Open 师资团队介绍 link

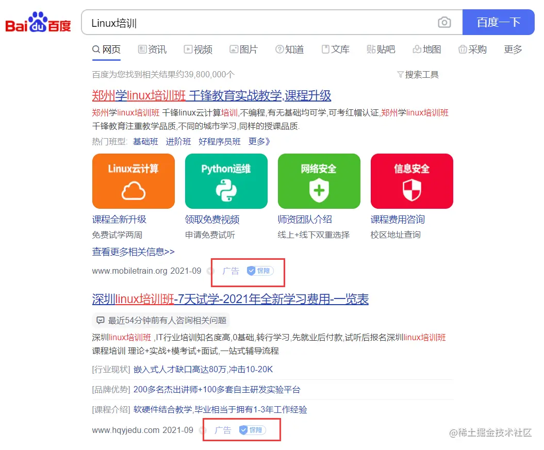click(x=305, y=219)
